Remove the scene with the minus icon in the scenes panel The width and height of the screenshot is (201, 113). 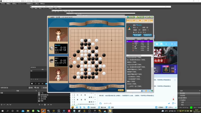pyautogui.click(x=4, y=104)
